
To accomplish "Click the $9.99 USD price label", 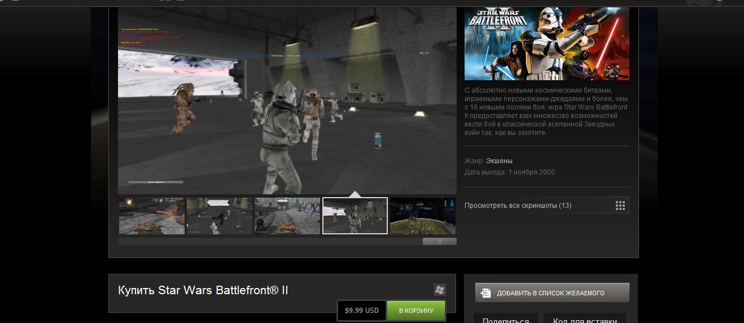I will [x=362, y=311].
